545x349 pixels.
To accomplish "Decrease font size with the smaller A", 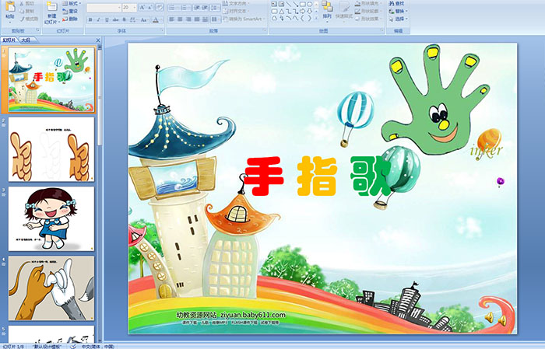I will coord(150,7).
